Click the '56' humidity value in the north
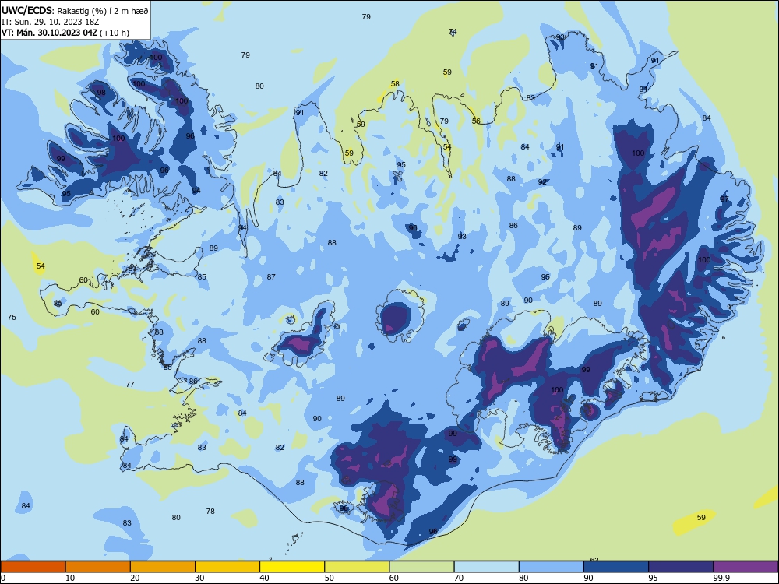This screenshot has height=584, width=779. pos(476,121)
